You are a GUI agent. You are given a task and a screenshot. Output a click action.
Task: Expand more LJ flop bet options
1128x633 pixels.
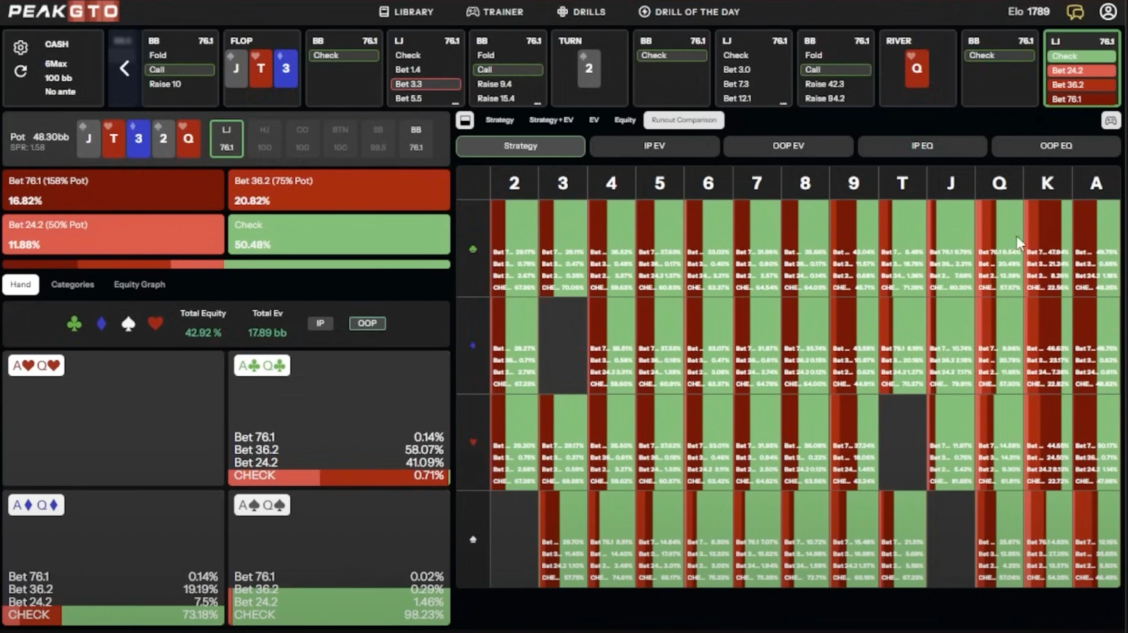(x=455, y=103)
